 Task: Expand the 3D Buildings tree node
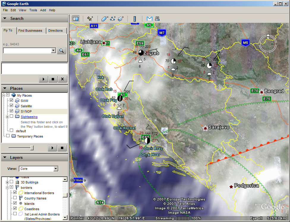coord(7,182)
